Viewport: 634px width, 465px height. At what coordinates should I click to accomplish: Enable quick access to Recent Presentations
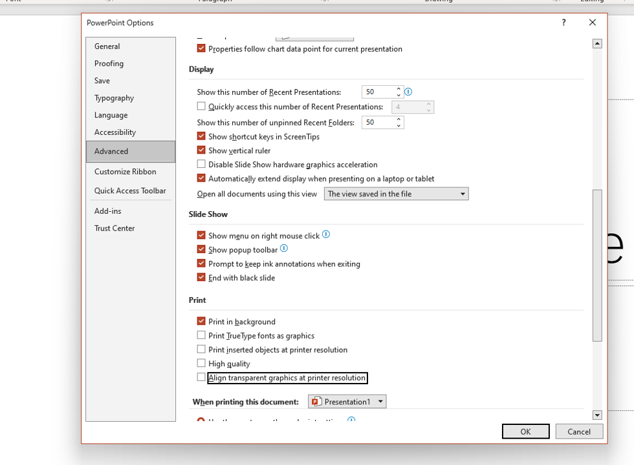click(201, 107)
